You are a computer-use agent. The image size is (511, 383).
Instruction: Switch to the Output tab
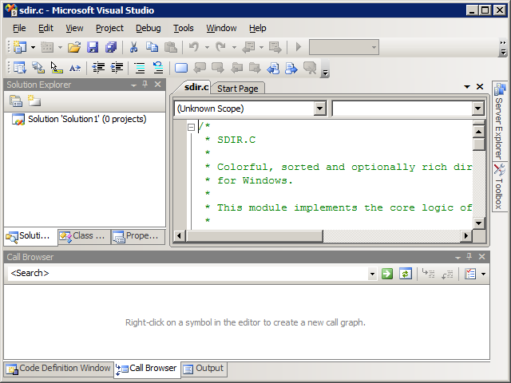tap(204, 369)
